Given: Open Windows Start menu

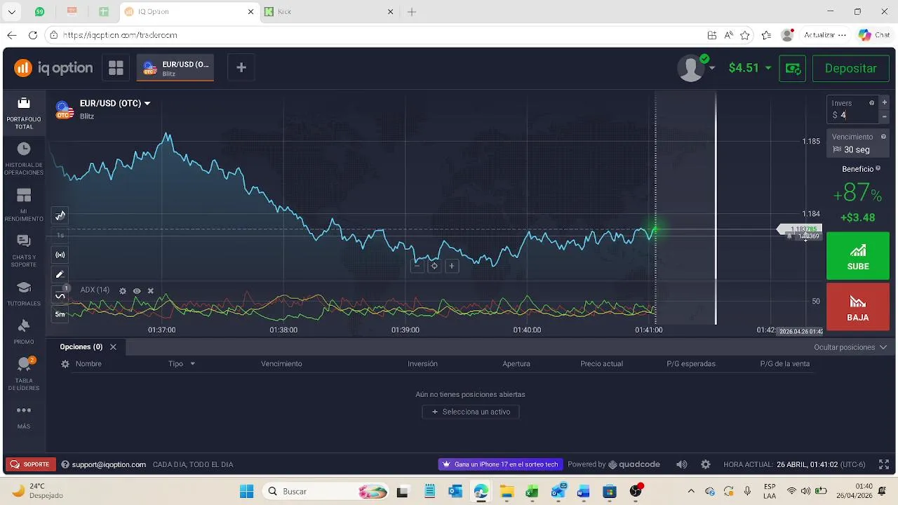Looking at the screenshot, I should [246, 492].
